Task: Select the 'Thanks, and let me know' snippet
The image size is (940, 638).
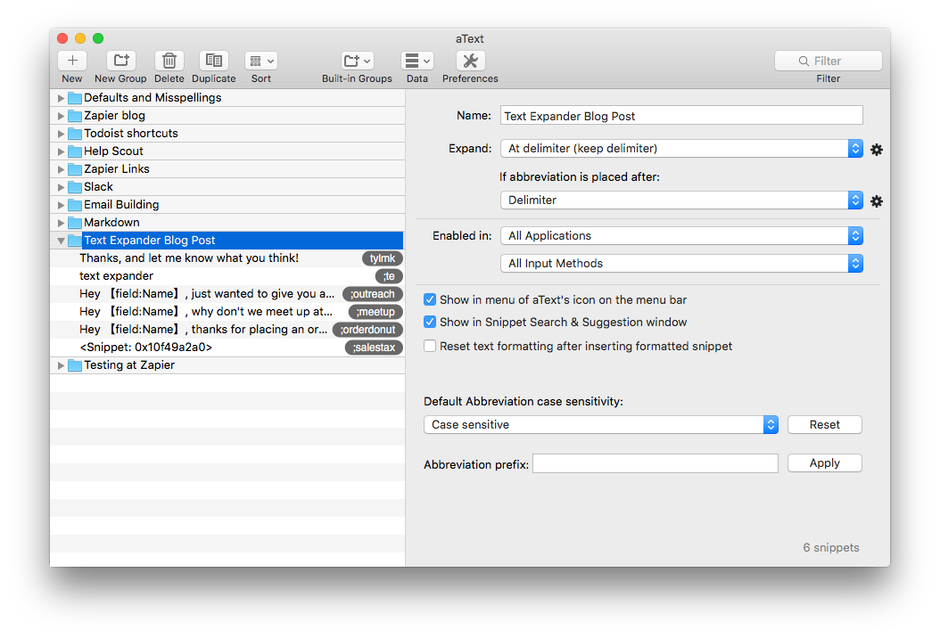Action: tap(227, 258)
